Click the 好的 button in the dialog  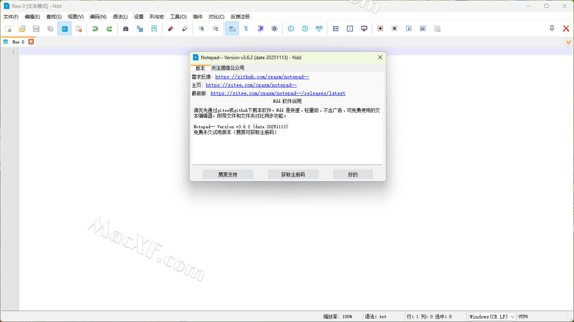click(x=353, y=175)
